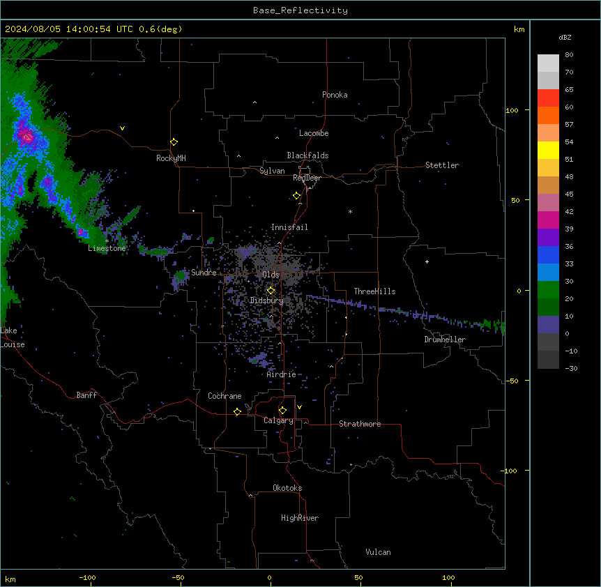Image resolution: width=601 pixels, height=587 pixels.
Task: Click the yellow diamond marker above Calgary
Action: [282, 411]
